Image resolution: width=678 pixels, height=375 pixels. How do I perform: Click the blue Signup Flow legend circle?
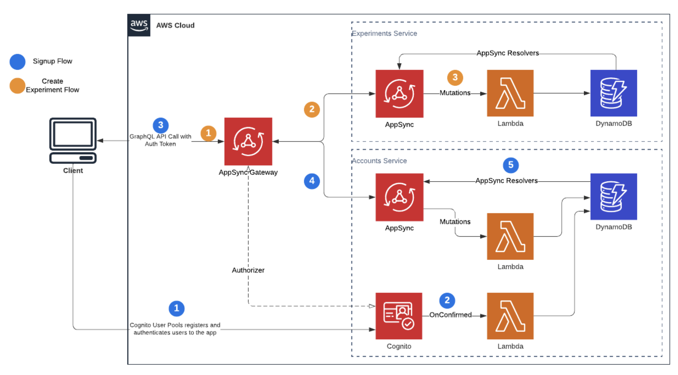pos(17,62)
